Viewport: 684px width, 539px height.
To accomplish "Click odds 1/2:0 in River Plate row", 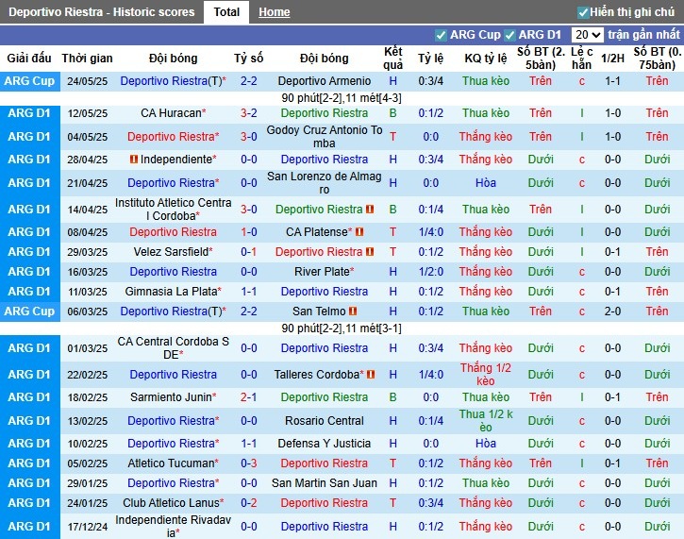I will click(431, 272).
